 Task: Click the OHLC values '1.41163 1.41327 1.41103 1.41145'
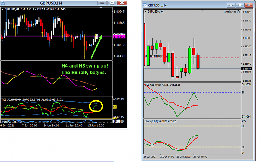pos(43,10)
